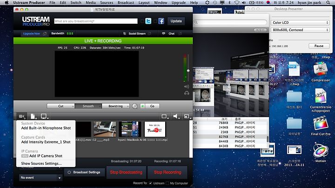335x188 pixels.
Task: Select the MacBook desk camera shot thumbnail
Action: tap(105, 129)
